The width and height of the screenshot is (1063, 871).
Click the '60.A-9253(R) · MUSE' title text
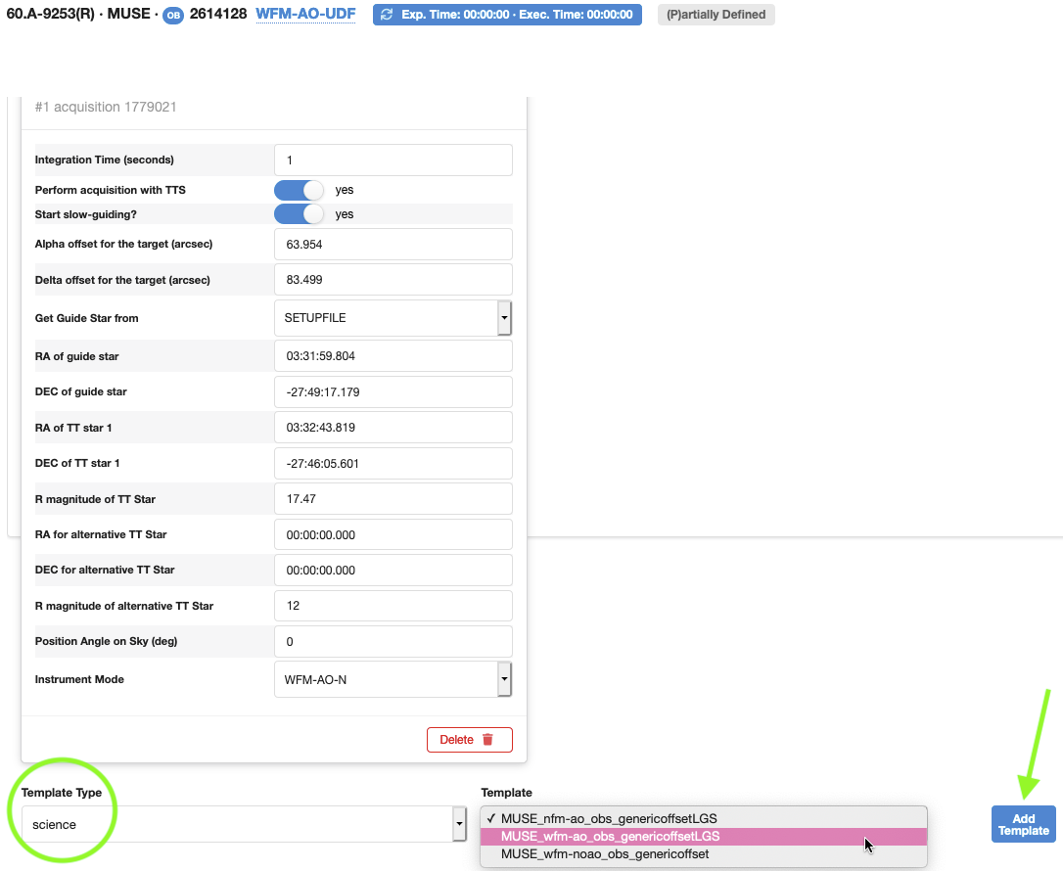78,15
